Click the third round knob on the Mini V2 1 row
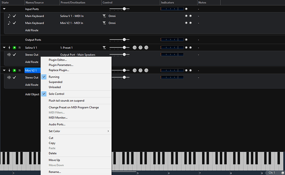 (x=146, y=71)
